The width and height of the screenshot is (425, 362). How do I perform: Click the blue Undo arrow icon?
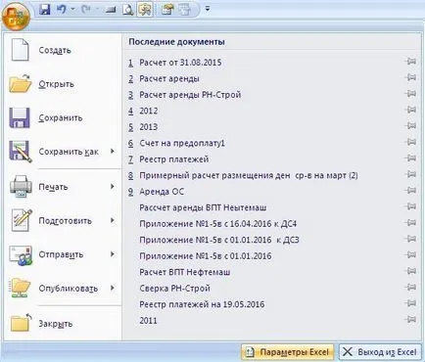(62, 9)
